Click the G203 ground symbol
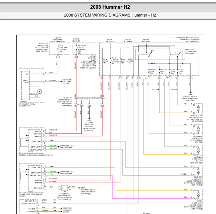 (89, 118)
